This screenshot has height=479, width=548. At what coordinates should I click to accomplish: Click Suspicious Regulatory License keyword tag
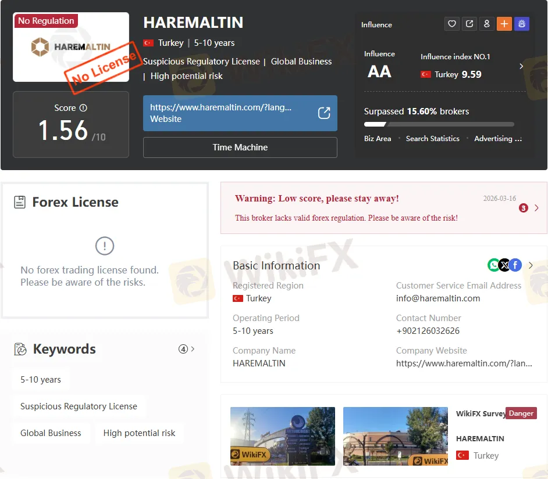[79, 406]
